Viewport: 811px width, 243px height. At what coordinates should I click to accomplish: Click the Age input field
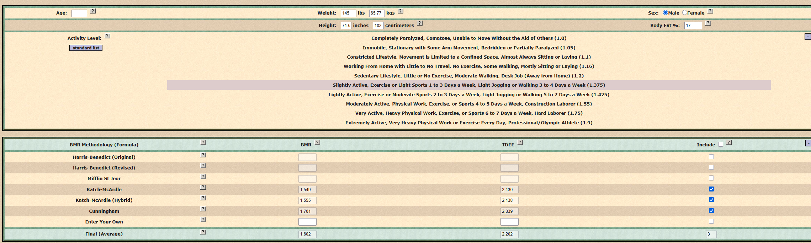coord(79,13)
